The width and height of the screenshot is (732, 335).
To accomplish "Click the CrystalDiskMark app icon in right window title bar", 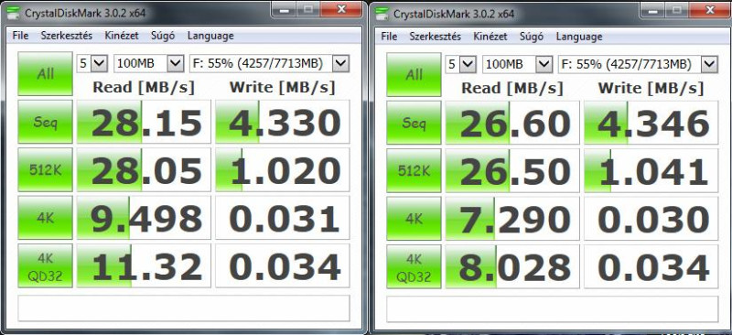I will 382,14.
